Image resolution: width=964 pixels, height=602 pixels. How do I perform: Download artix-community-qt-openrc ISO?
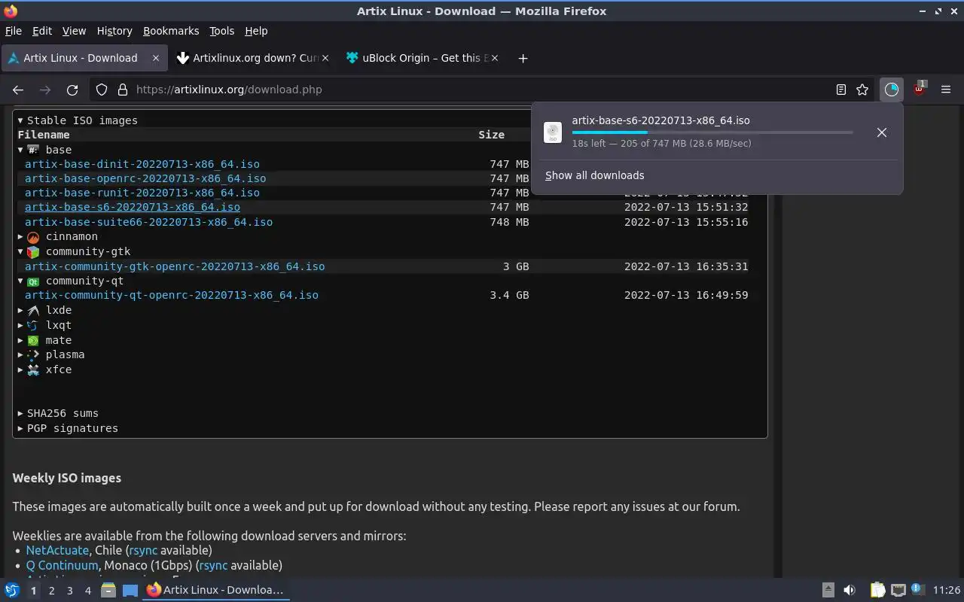coord(172,295)
